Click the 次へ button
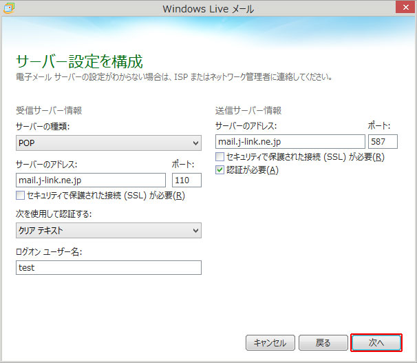The height and width of the screenshot is (363, 417). tap(376, 343)
